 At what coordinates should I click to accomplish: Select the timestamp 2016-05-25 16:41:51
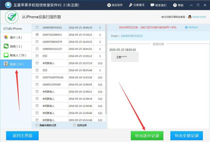click(80, 49)
